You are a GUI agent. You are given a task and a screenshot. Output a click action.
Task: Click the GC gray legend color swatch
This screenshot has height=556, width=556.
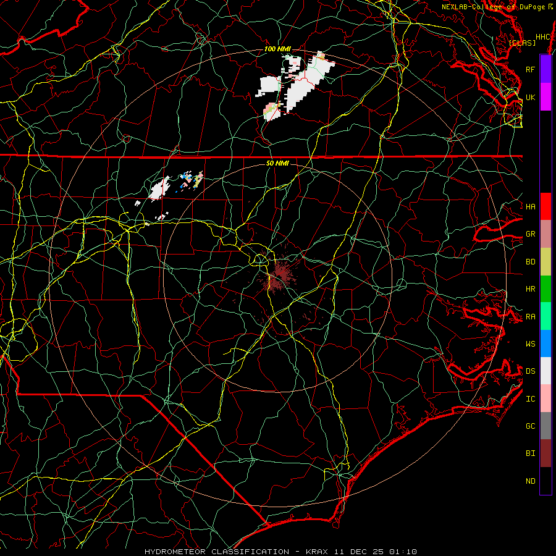point(545,426)
